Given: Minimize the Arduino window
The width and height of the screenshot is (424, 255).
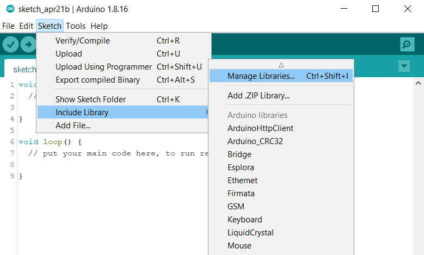Looking at the screenshot, I should click(x=344, y=9).
